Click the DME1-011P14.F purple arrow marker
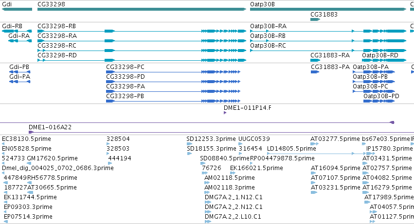This screenshot has height=224, width=414. click(x=225, y=113)
